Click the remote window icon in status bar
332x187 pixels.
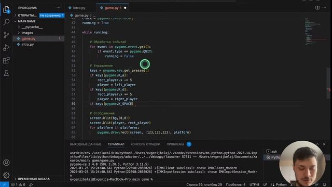[x=5, y=184]
